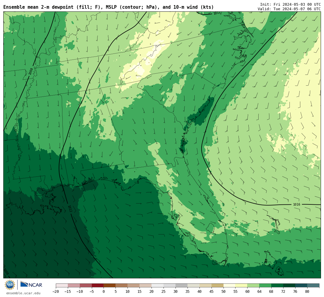Click the 25 colorbar tick label

pyautogui.click(x=164, y=291)
